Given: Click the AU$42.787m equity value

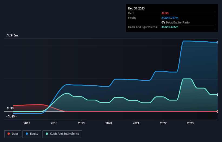Looking at the screenshot, I should point(170,18).
